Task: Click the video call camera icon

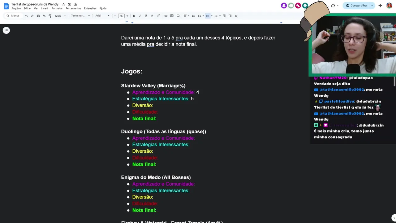Action: pyautogui.click(x=333, y=6)
